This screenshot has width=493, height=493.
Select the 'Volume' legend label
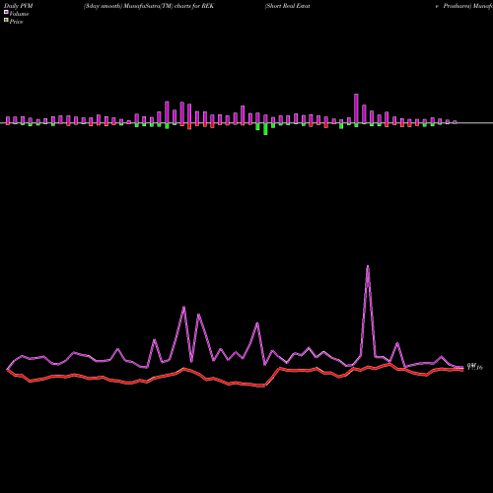19,14
